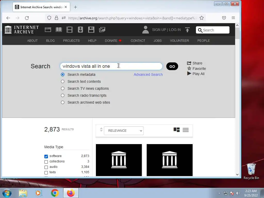264x198 pixels.
Task: Open the PEOPLE menu item
Action: click(x=204, y=40)
